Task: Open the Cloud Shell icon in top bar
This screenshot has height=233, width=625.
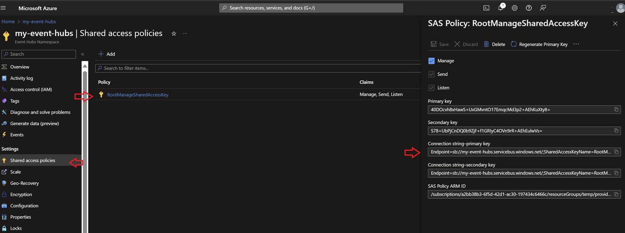Action: 486,8
